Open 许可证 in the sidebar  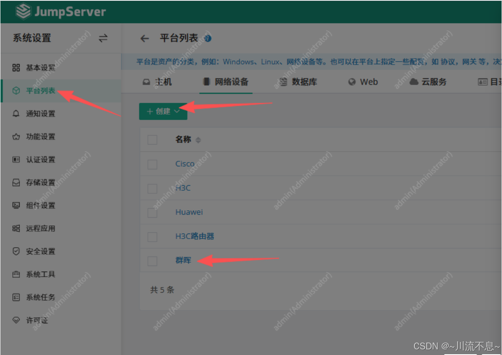click(37, 320)
